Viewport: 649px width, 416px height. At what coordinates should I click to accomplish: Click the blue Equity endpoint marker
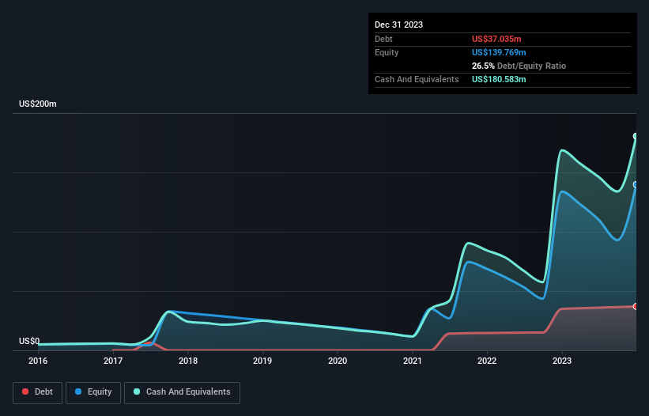click(636, 184)
